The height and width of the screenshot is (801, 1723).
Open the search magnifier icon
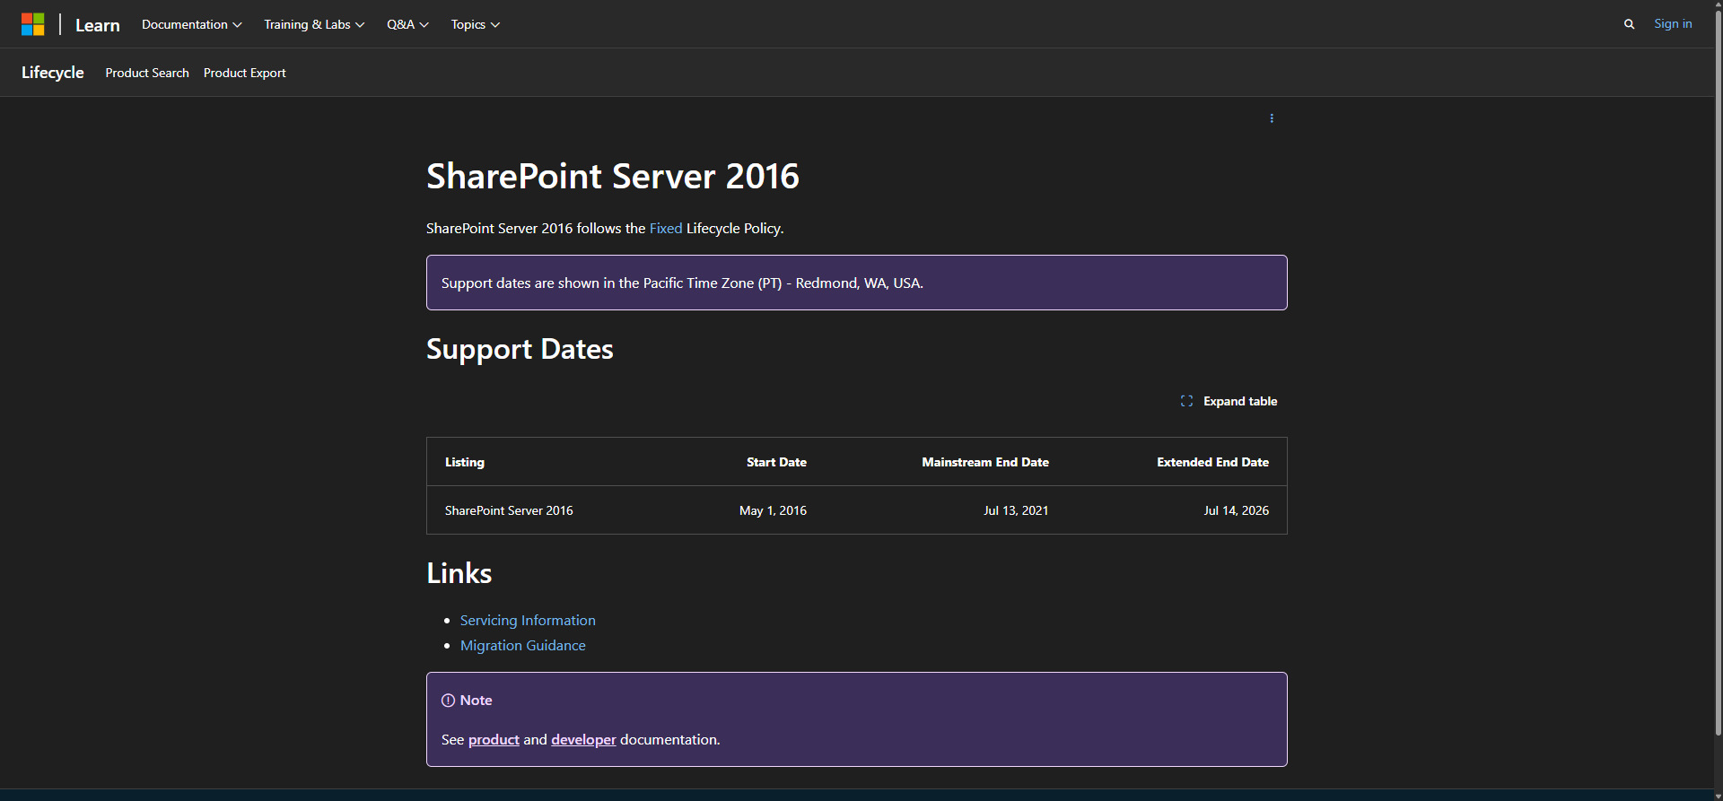coord(1629,24)
